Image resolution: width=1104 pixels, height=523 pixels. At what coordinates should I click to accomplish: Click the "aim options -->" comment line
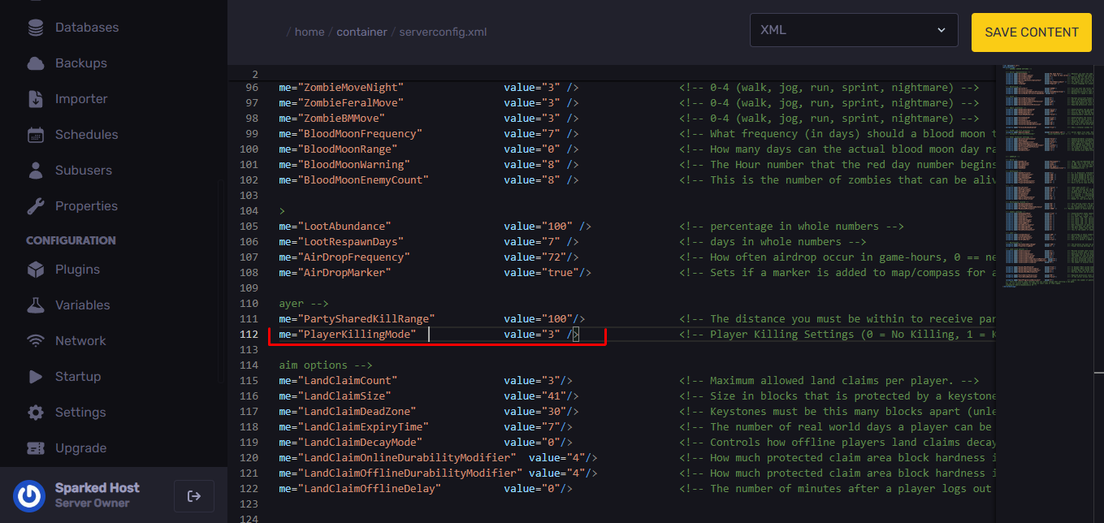click(326, 365)
